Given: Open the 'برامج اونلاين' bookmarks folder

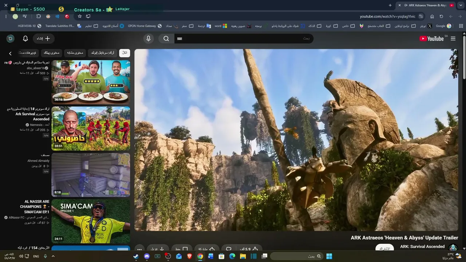Looking at the screenshot, I should [405, 26].
